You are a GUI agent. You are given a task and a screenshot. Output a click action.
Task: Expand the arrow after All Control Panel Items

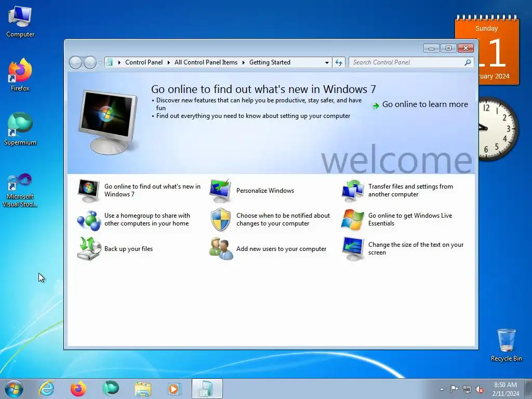point(244,62)
